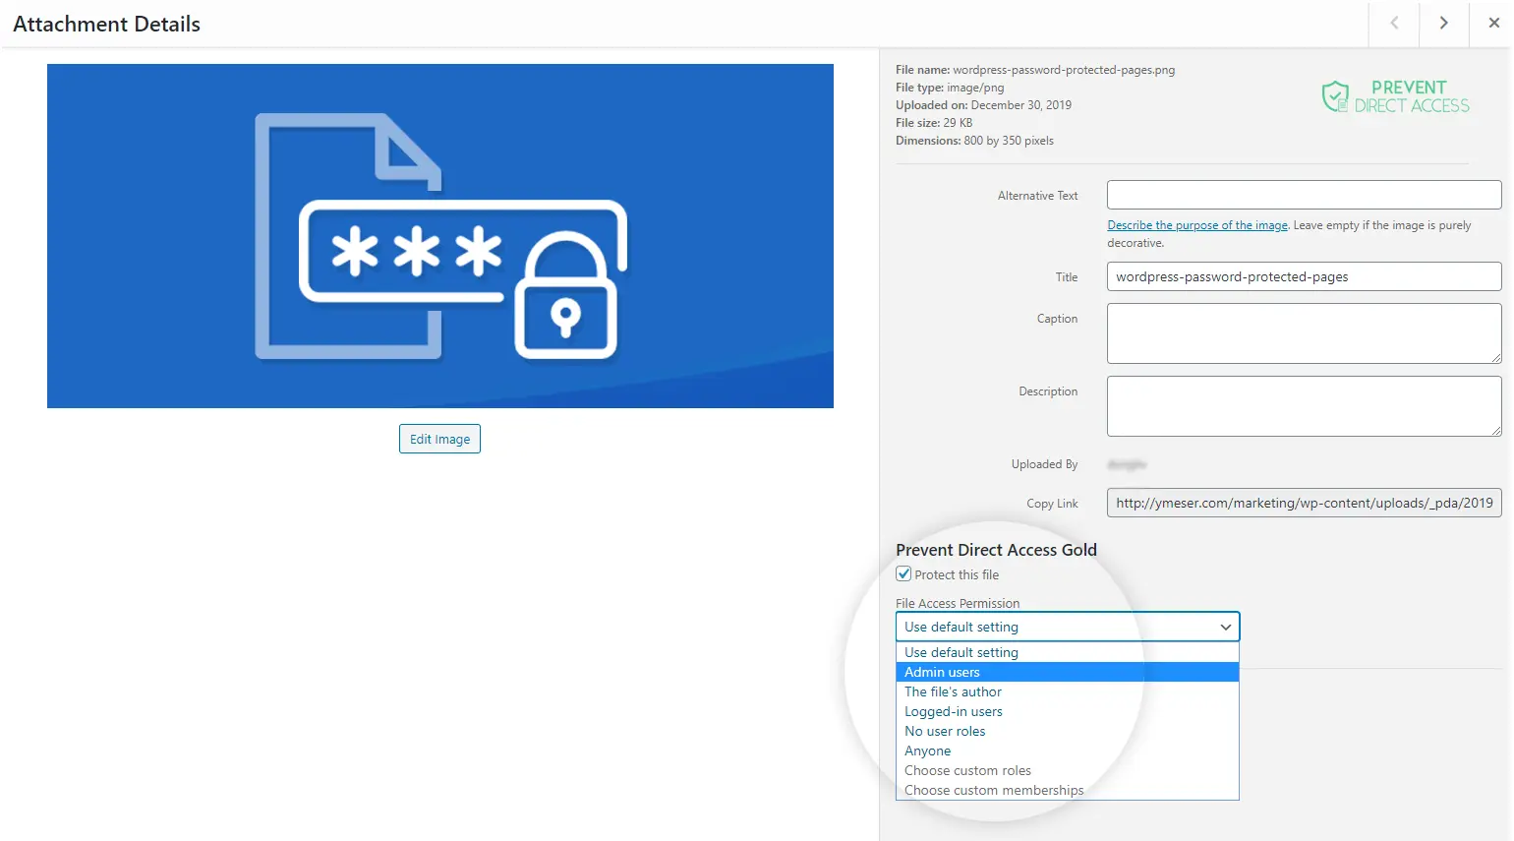The width and height of the screenshot is (1514, 841).
Task: Click into the Caption text area
Action: 1304,333
